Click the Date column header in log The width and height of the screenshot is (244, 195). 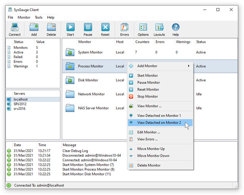point(17,145)
